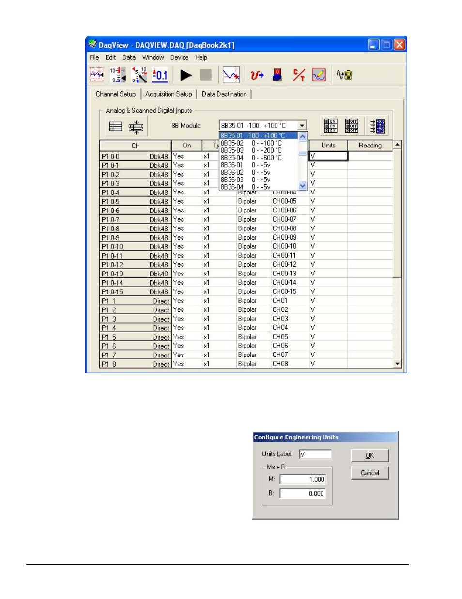Click the channel table scroll up arrow
Image resolution: width=462 pixels, height=599 pixels.
[398, 145]
